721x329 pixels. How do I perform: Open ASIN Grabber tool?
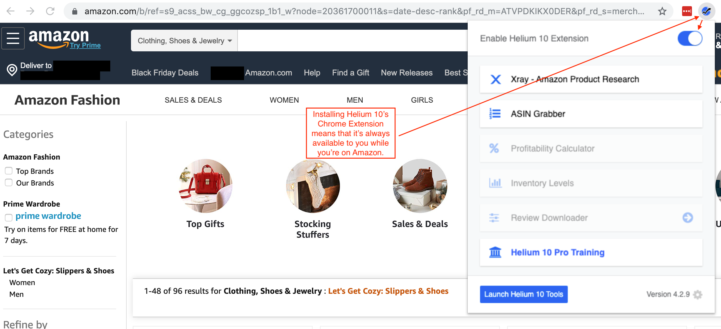591,114
